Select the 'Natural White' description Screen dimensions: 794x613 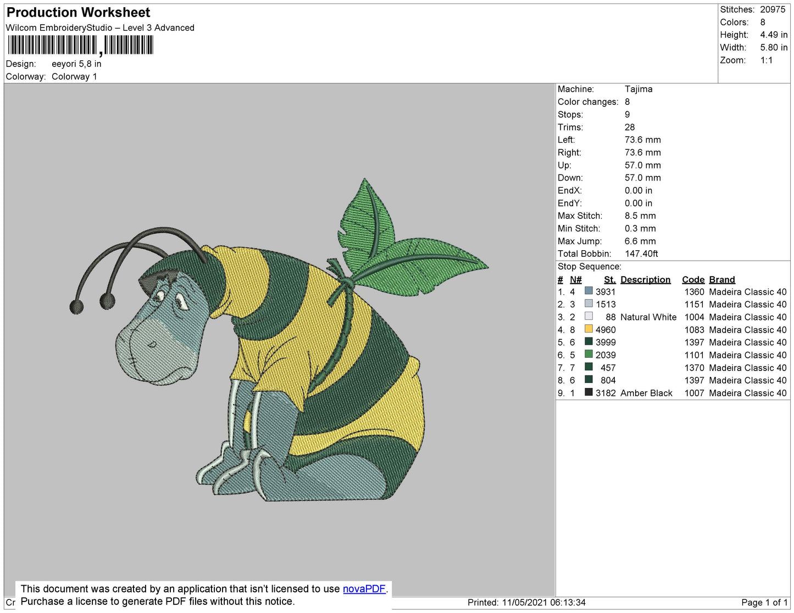[x=648, y=317]
